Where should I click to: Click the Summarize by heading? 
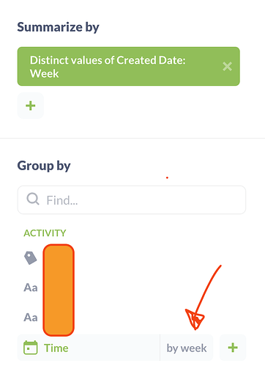[x=58, y=27]
